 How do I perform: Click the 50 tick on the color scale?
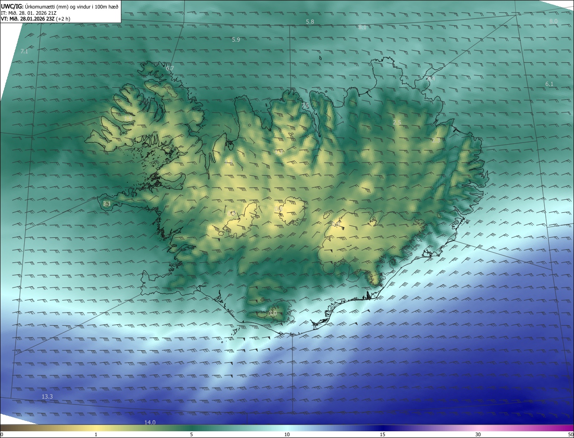coord(570,434)
